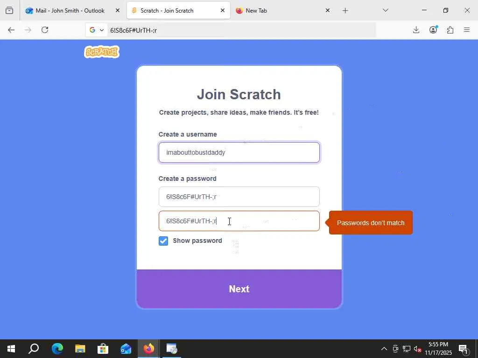This screenshot has height=358, width=478.
Task: Show hidden system tray icons
Action: pos(384,349)
